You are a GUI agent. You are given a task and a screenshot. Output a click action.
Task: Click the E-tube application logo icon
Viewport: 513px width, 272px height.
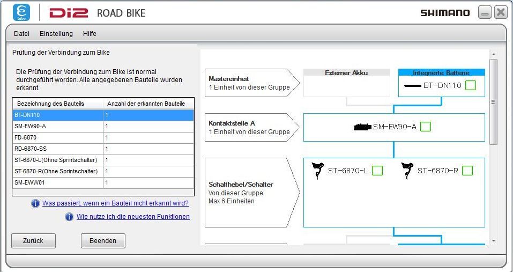(x=21, y=12)
